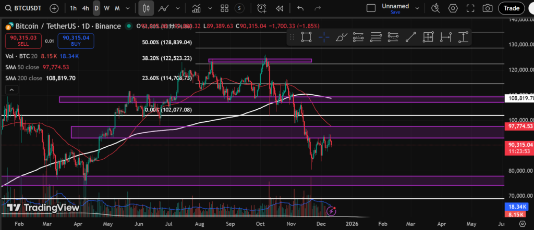Viewport: 534px width, 230px height.
Task: Click the purple lightning bolt icon
Action: pos(331,211)
